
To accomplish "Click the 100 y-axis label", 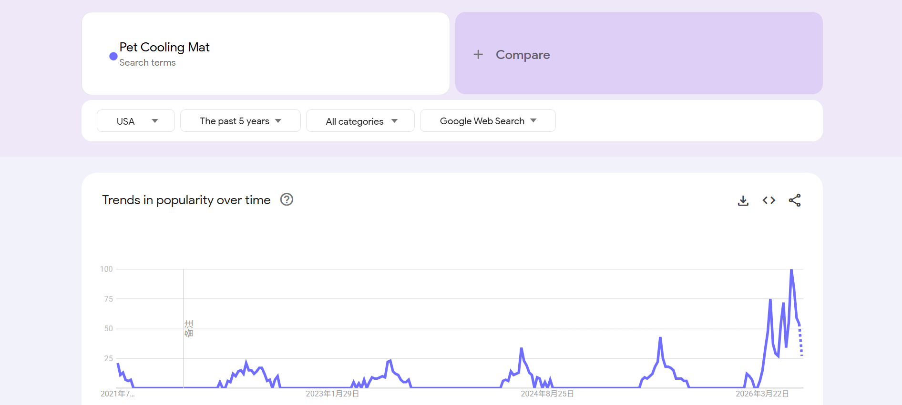I will [106, 269].
